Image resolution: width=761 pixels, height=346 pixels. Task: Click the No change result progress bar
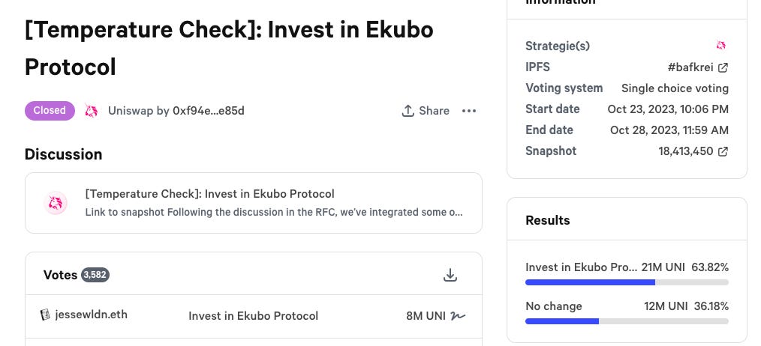pyautogui.click(x=627, y=321)
